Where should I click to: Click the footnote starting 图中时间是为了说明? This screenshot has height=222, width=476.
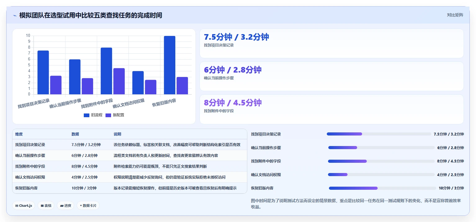point(356,204)
